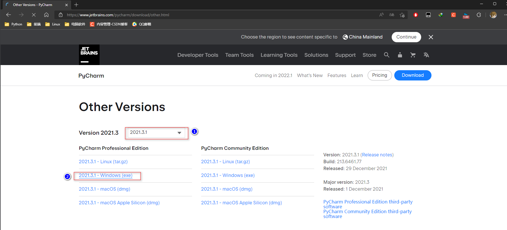Click the red adblock extension icon
Viewport: 507px width, 230px height.
tap(416, 15)
